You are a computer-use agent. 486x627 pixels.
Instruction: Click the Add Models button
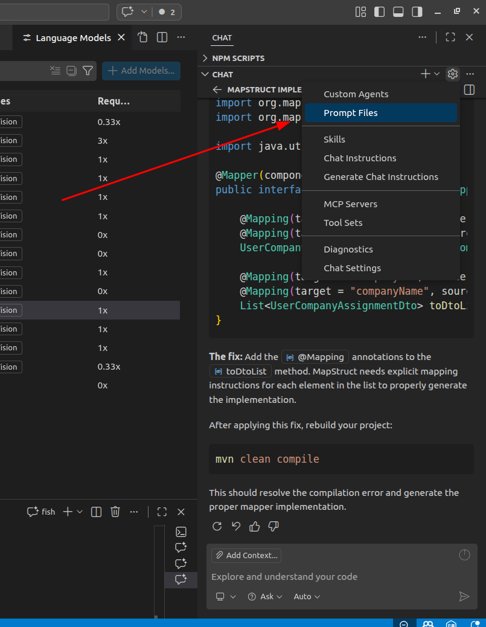coord(141,71)
